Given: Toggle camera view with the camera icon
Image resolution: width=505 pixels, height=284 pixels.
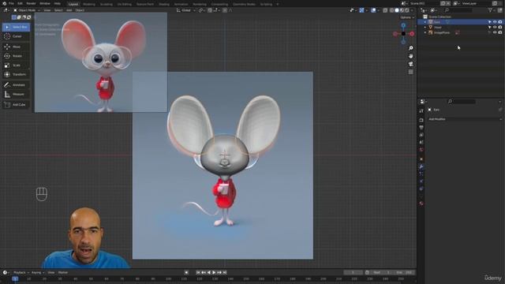Looking at the screenshot, I should [410, 64].
